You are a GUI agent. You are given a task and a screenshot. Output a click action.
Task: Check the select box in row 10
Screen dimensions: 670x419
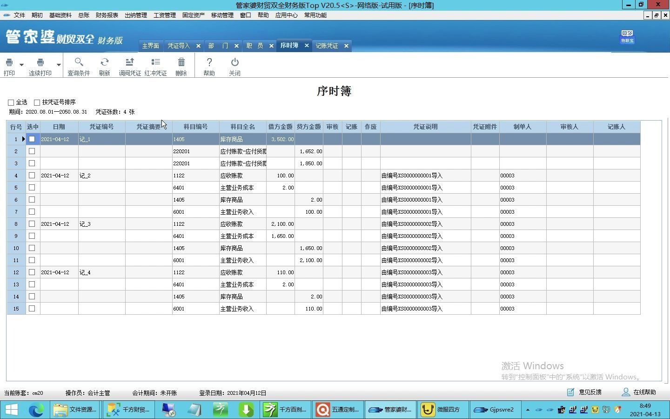click(32, 248)
